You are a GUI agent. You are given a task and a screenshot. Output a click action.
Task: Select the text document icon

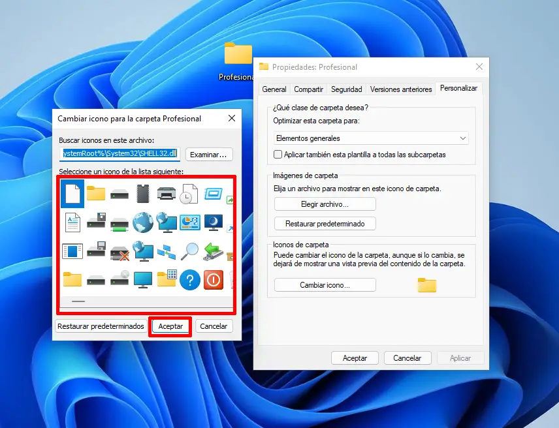[x=72, y=222]
